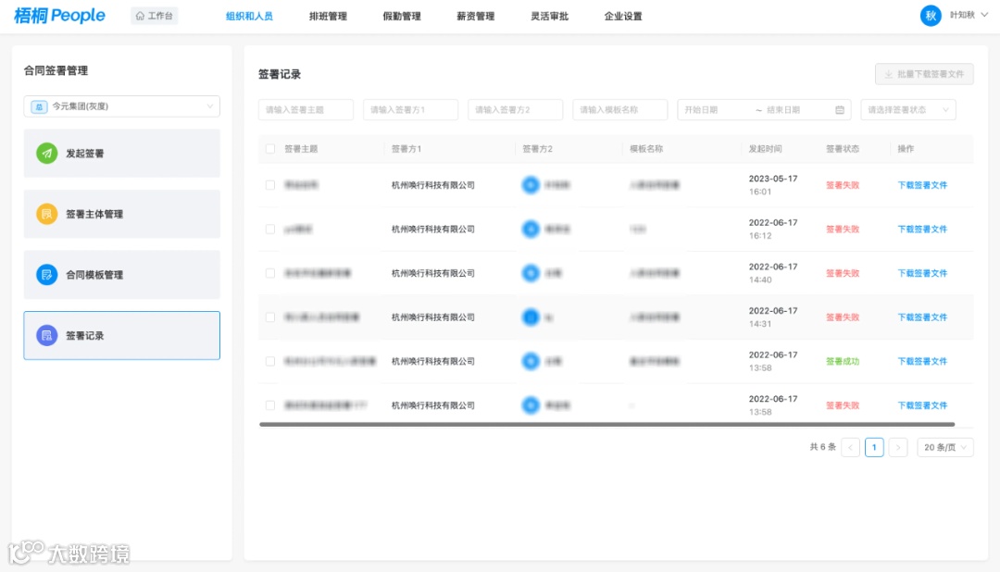
Task: Open the 今元集团(灰度) company dropdown
Action: tap(122, 106)
